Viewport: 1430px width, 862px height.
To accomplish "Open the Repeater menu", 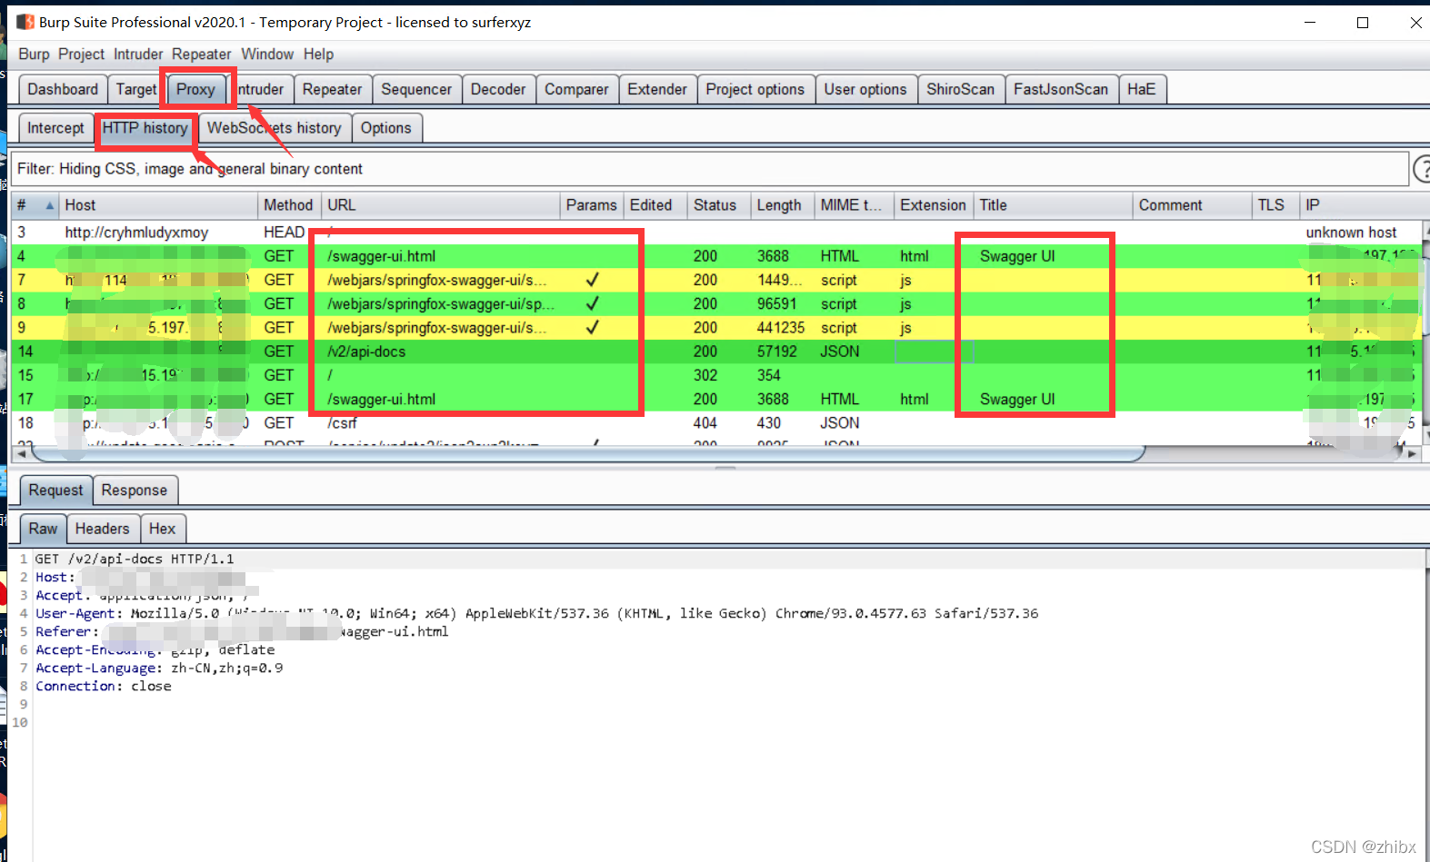I will coord(201,54).
